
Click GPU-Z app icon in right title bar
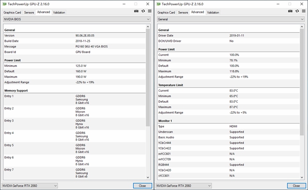pos(158,4)
